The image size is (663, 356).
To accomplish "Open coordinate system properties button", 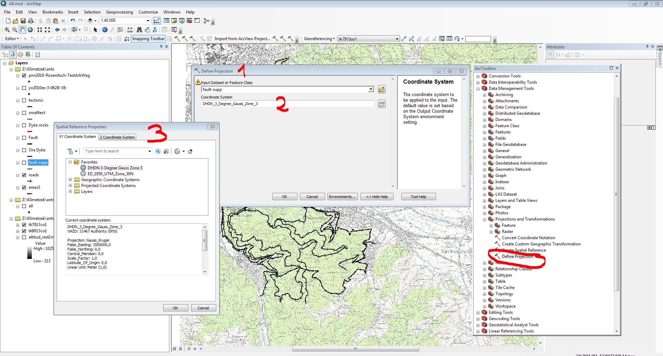I will tap(382, 104).
